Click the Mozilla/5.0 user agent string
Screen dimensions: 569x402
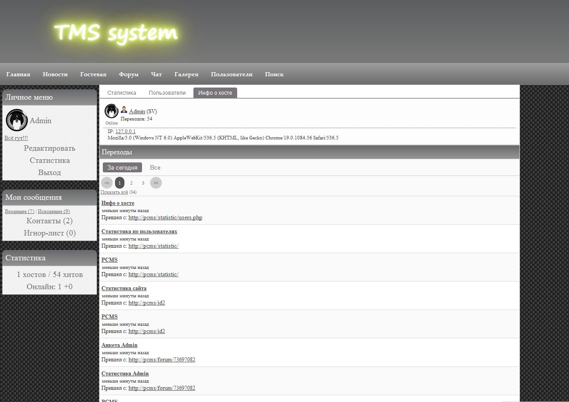(x=223, y=138)
